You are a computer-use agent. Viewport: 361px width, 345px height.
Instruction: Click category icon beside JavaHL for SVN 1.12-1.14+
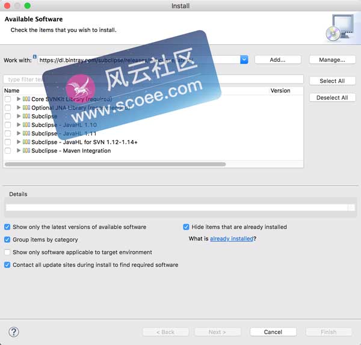tap(26, 142)
